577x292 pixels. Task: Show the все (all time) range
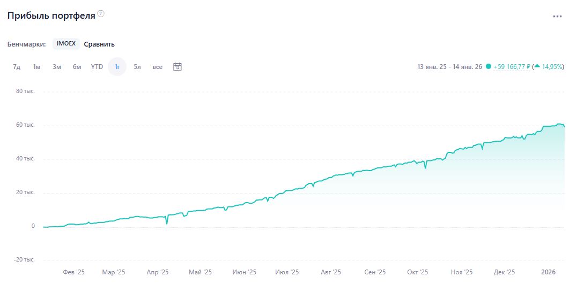(157, 67)
